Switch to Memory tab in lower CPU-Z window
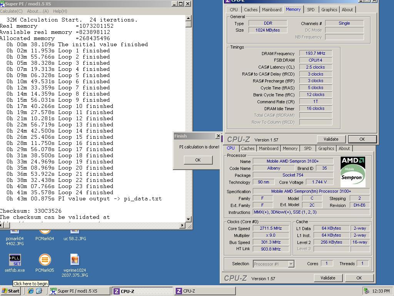Image resolution: width=394 pixels, height=296 pixels. tap(290, 148)
